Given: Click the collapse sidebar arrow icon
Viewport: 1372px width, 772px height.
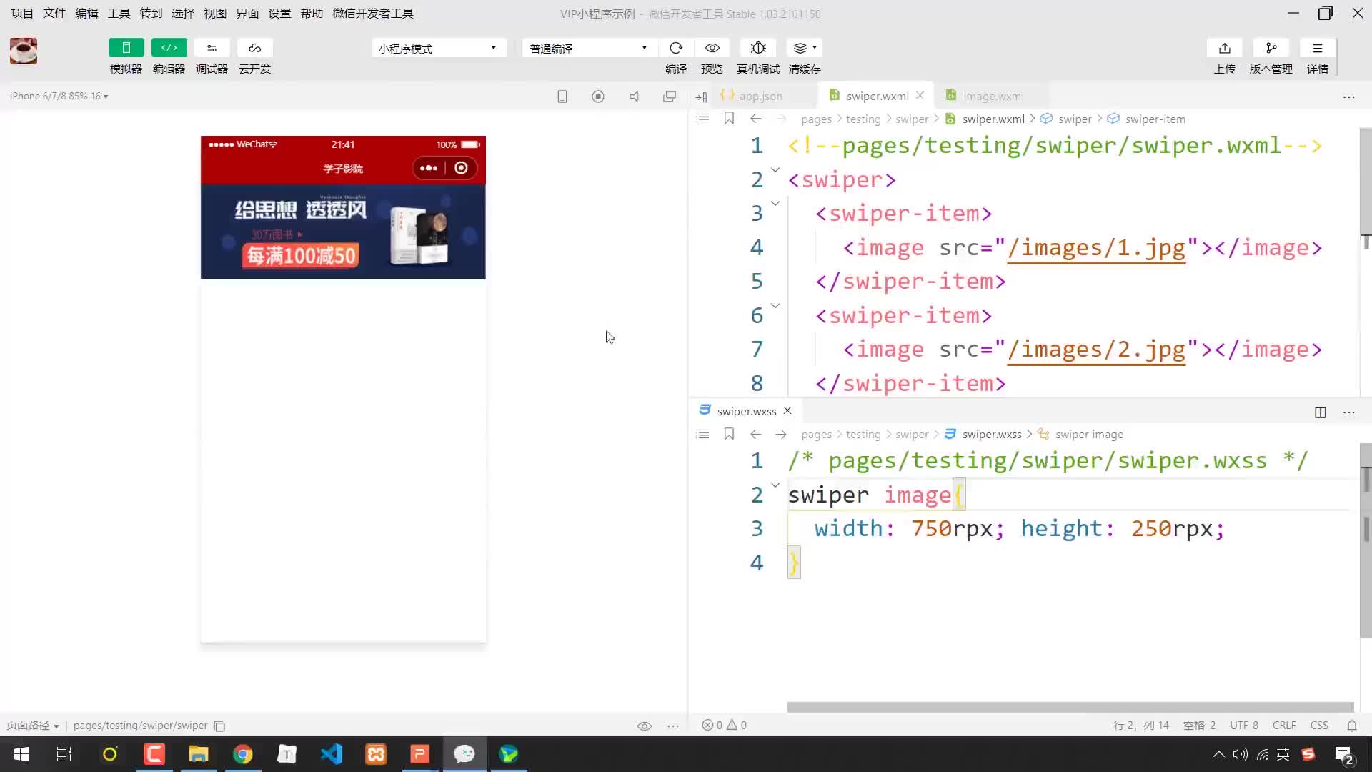Looking at the screenshot, I should point(701,96).
